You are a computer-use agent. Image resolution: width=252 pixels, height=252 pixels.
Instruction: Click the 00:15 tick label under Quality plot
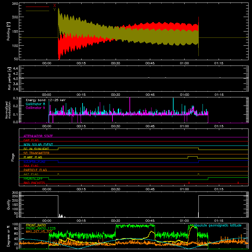[x=81, y=221]
